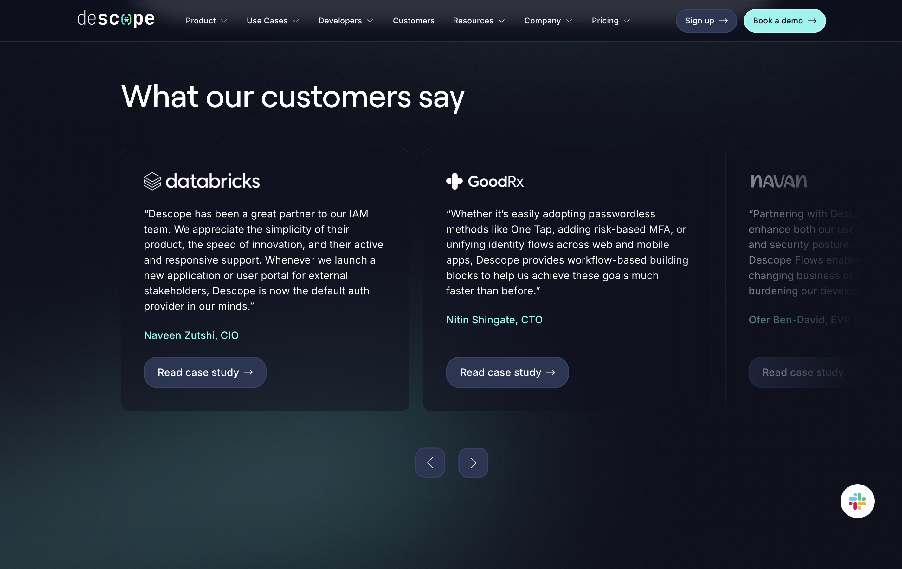
Task: Click arrow in Databricks case study button
Action: (x=248, y=372)
